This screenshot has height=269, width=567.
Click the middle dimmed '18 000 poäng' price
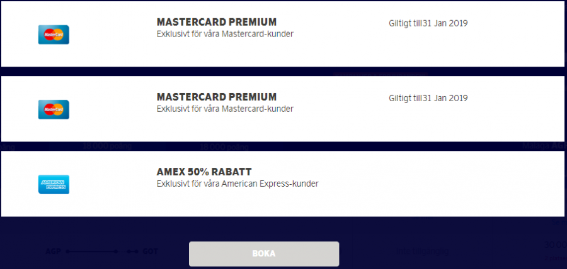point(224,147)
